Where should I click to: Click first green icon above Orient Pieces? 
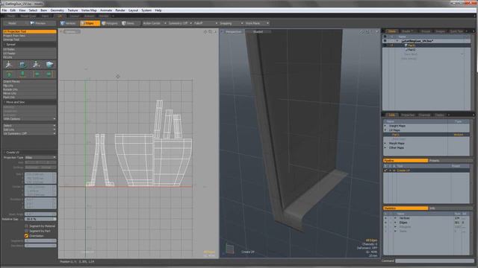[x=9, y=74]
